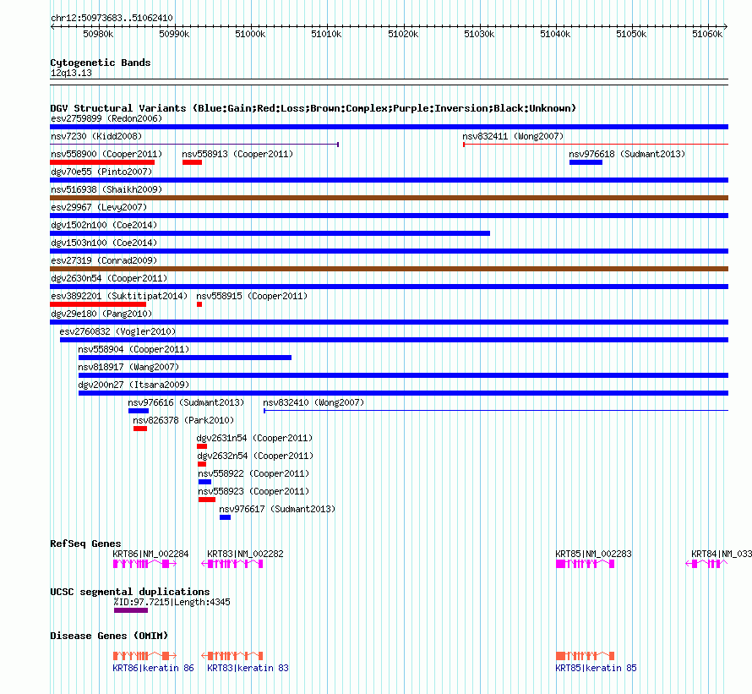
Task: Click the ruler's right arrow end
Action: coord(726,27)
